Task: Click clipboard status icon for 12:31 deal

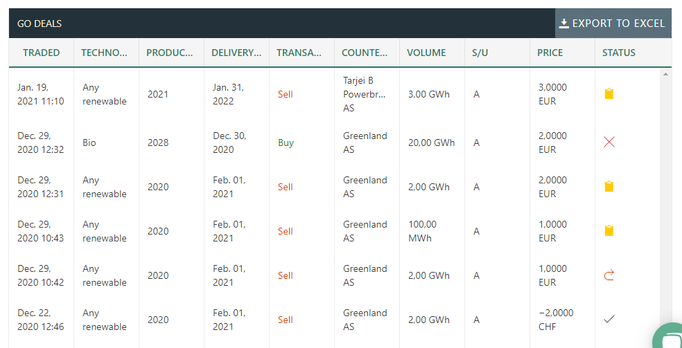Action: (609, 187)
